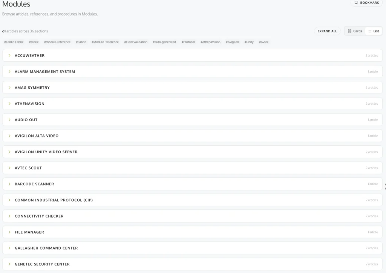Click Barcode Scanner's 1 article count
This screenshot has height=273, width=386.
click(x=373, y=184)
